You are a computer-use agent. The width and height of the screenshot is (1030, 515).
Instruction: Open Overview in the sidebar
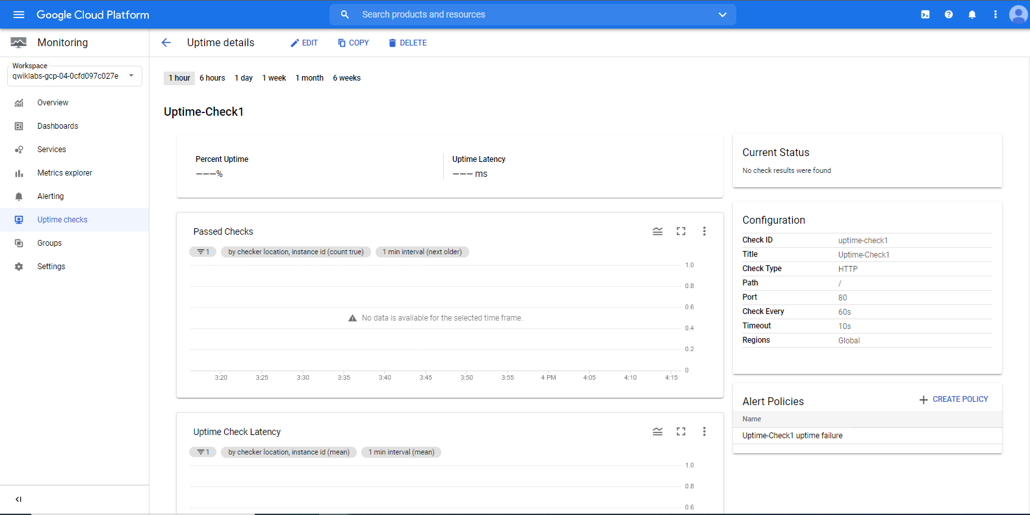74,103
